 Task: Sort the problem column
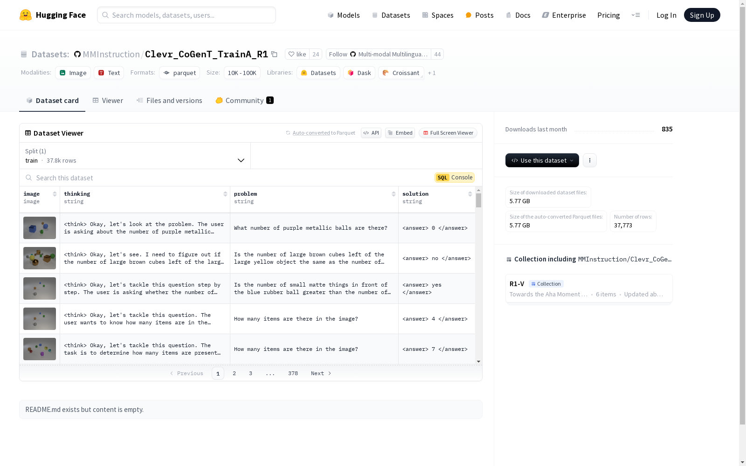click(394, 194)
